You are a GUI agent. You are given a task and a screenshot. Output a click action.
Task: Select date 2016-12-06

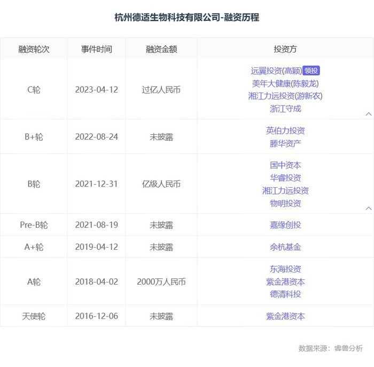click(97, 316)
